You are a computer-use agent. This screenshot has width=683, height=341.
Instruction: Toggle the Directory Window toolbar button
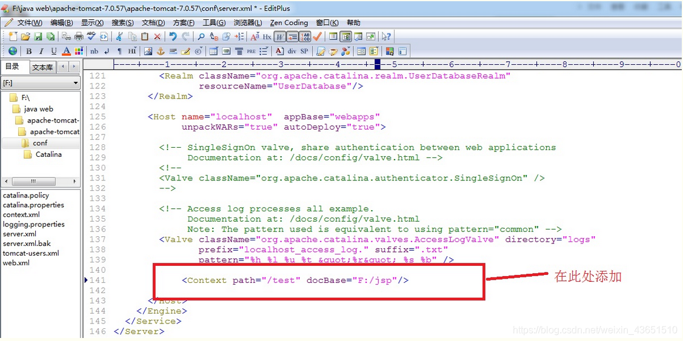point(345,36)
